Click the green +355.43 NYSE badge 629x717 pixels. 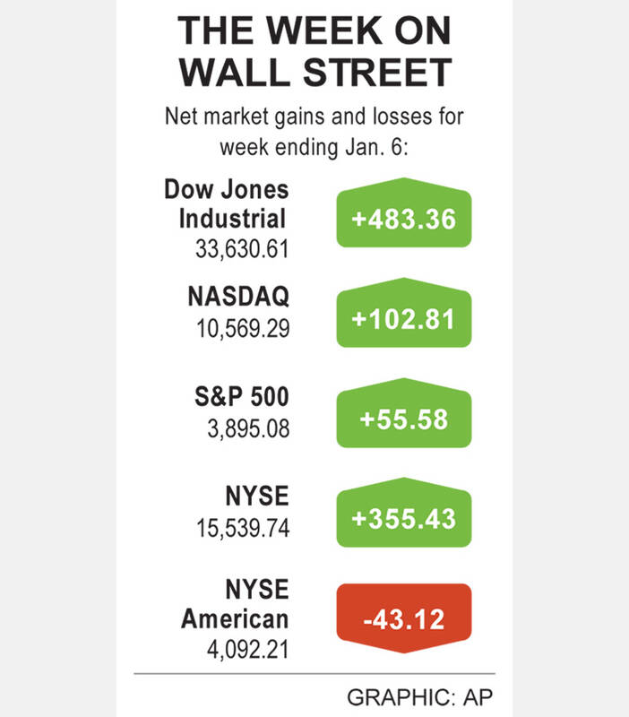point(404,513)
